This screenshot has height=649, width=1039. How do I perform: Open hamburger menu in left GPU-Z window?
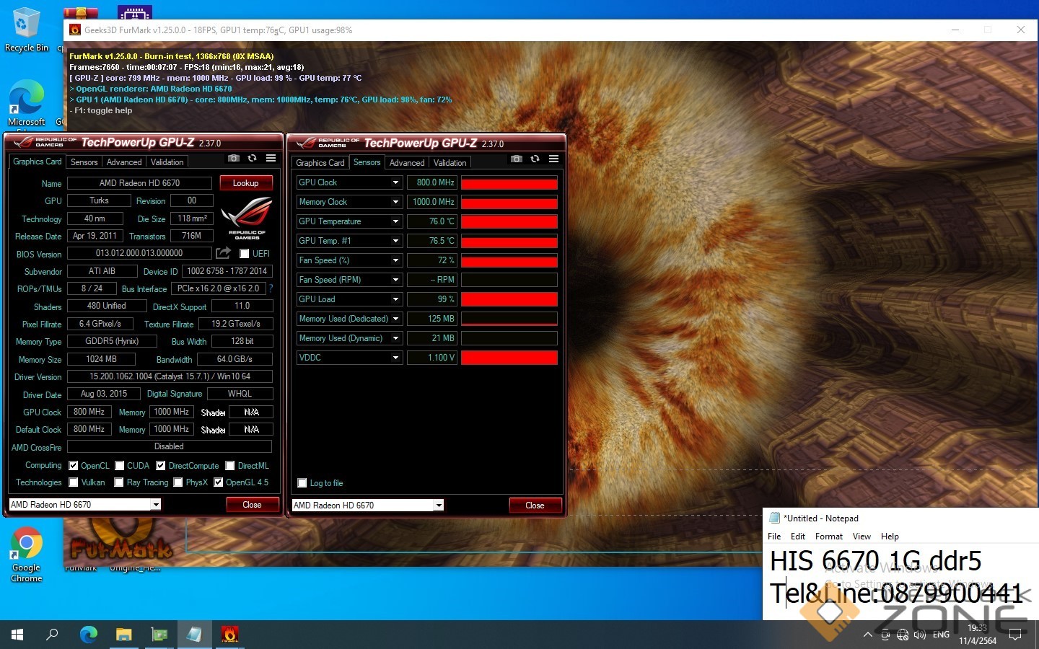(x=271, y=158)
